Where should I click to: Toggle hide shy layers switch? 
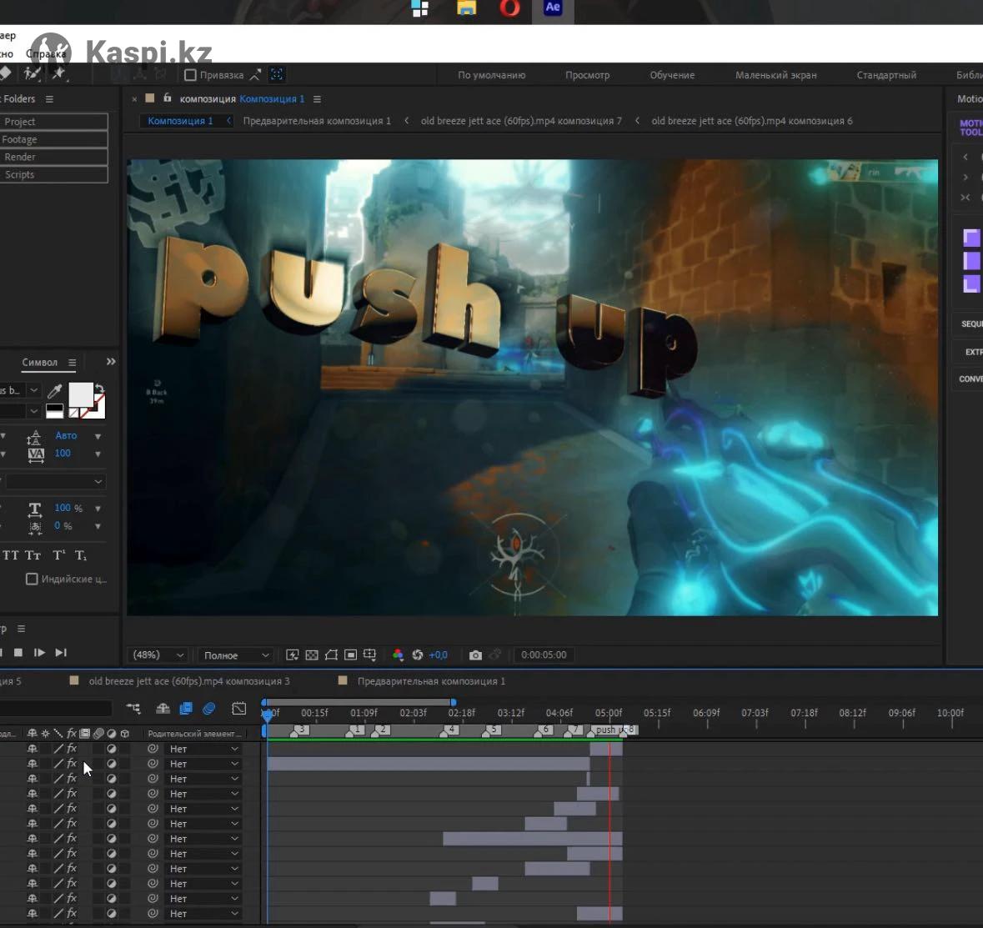point(163,709)
